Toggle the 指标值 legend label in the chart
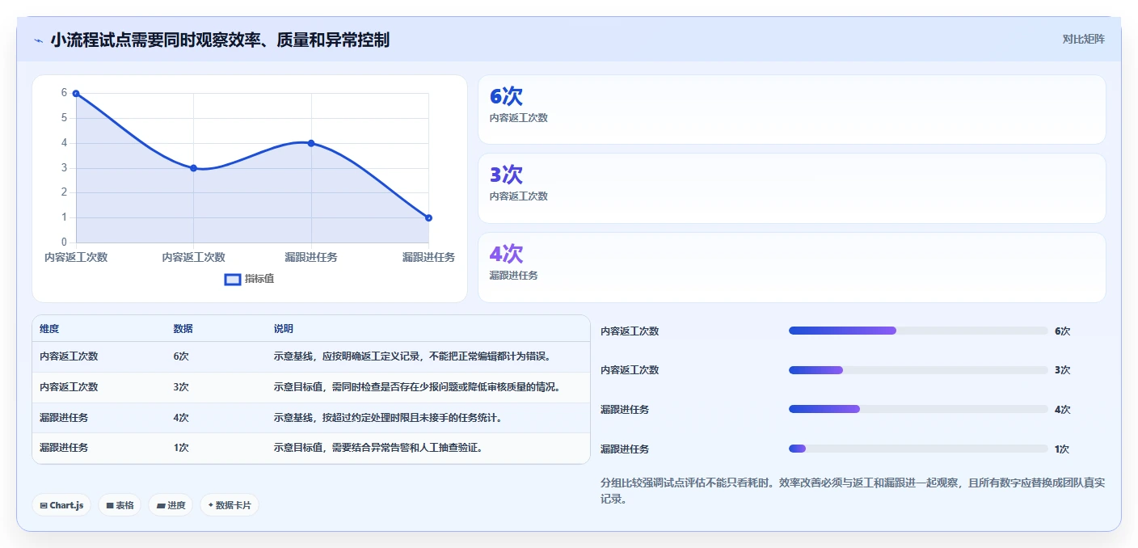This screenshot has height=548, width=1138. [259, 279]
